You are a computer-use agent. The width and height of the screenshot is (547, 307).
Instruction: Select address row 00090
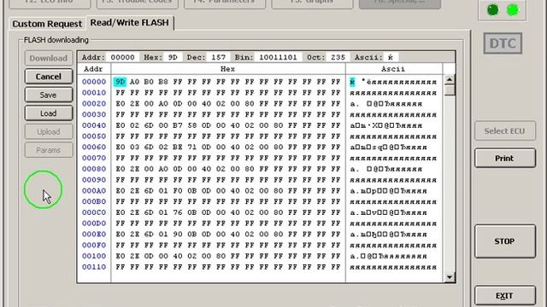(94, 180)
